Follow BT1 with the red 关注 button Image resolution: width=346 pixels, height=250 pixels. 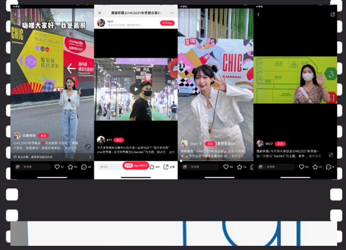coord(119,140)
